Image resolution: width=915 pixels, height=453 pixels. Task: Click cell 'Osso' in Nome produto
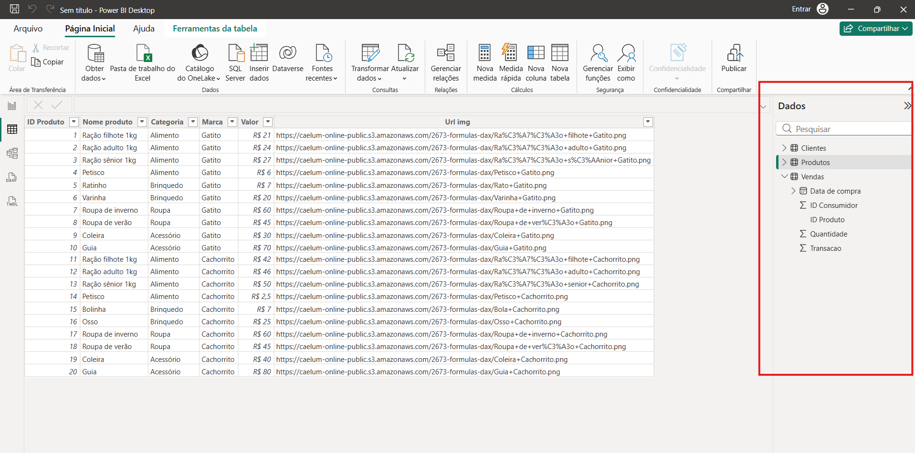[114, 321]
